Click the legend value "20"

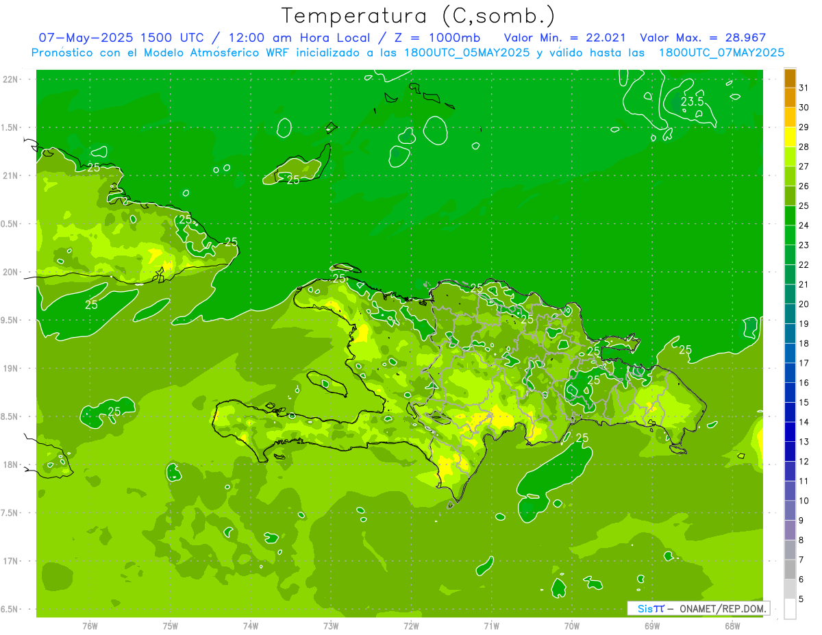pos(804,304)
